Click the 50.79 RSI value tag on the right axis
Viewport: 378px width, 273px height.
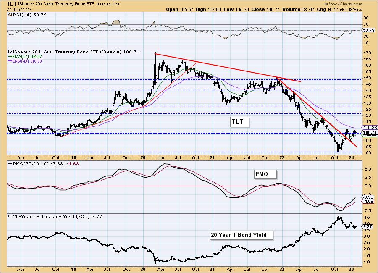pyautogui.click(x=369, y=30)
